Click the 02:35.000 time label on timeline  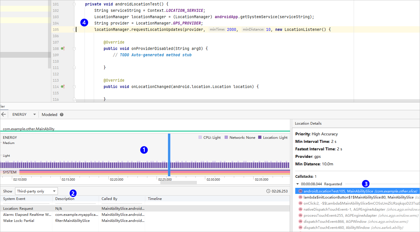click(x=262, y=179)
